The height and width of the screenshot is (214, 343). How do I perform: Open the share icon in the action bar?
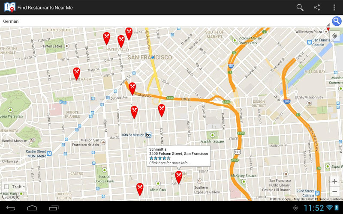[x=317, y=7]
